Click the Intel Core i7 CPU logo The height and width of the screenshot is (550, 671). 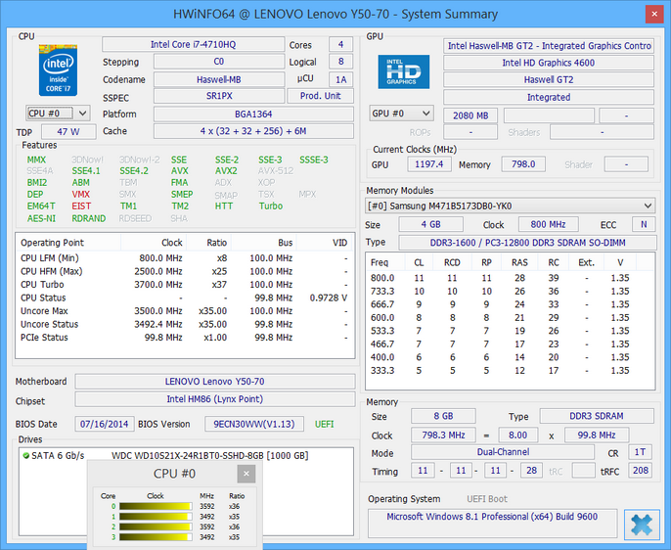click(59, 69)
